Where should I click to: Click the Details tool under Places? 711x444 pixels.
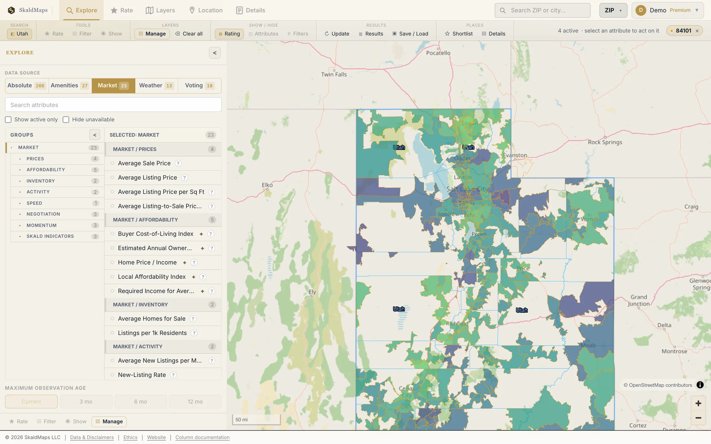pyautogui.click(x=493, y=34)
